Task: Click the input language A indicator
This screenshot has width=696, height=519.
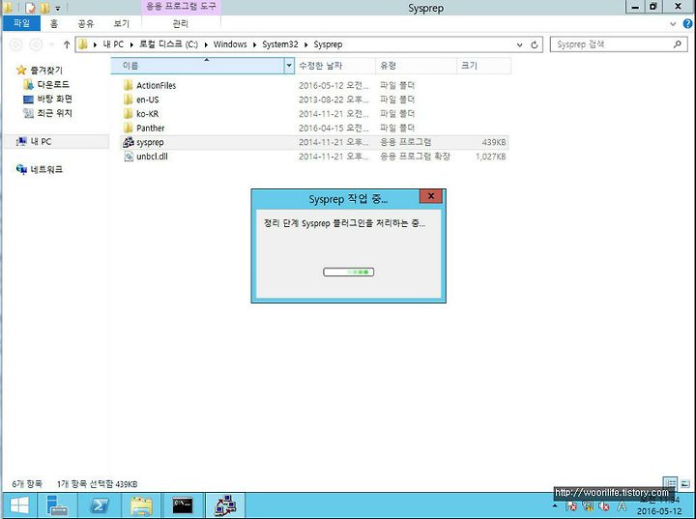Action: 622,505
